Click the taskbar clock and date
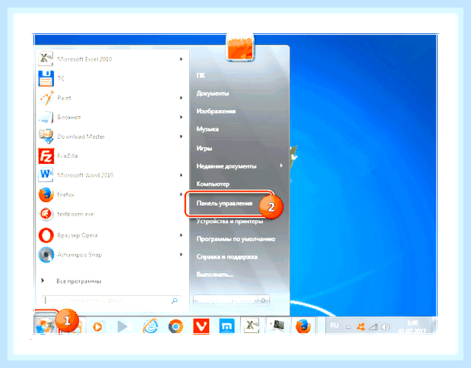This screenshot has height=368, width=471. 412,327
